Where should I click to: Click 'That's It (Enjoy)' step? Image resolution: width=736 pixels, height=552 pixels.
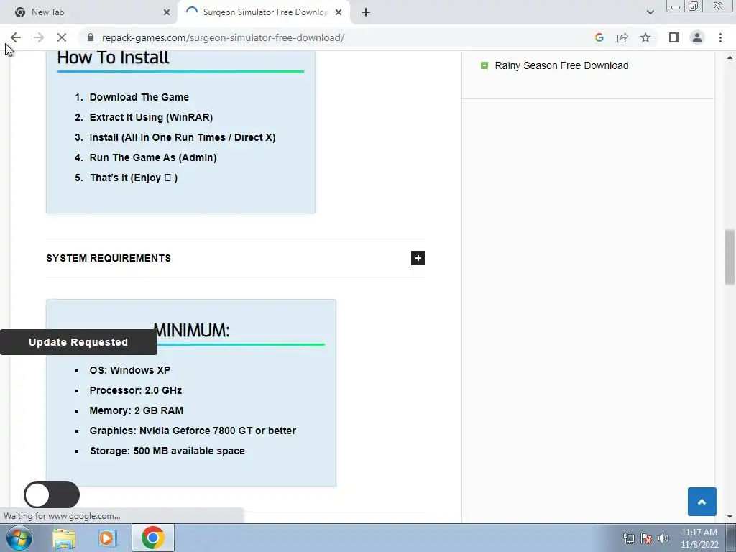134,178
